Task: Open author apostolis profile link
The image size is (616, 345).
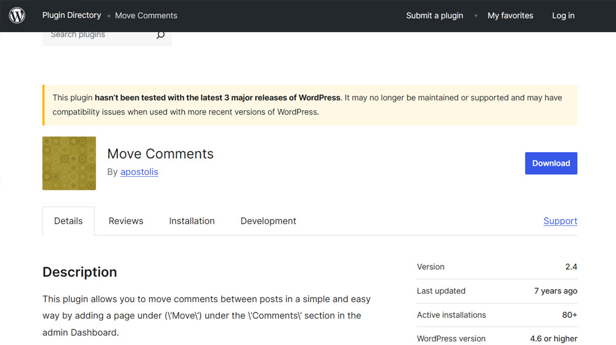Action: pos(139,172)
